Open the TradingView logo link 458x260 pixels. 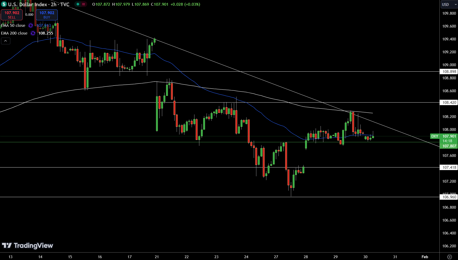point(27,245)
